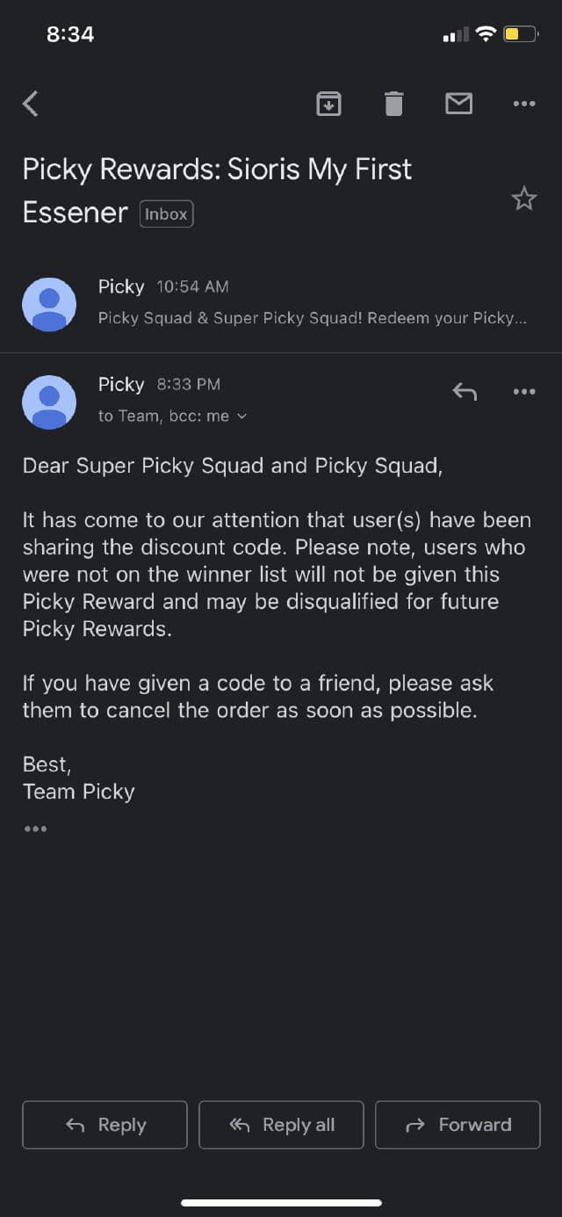
Task: Delete the email with trash icon
Action: point(393,104)
